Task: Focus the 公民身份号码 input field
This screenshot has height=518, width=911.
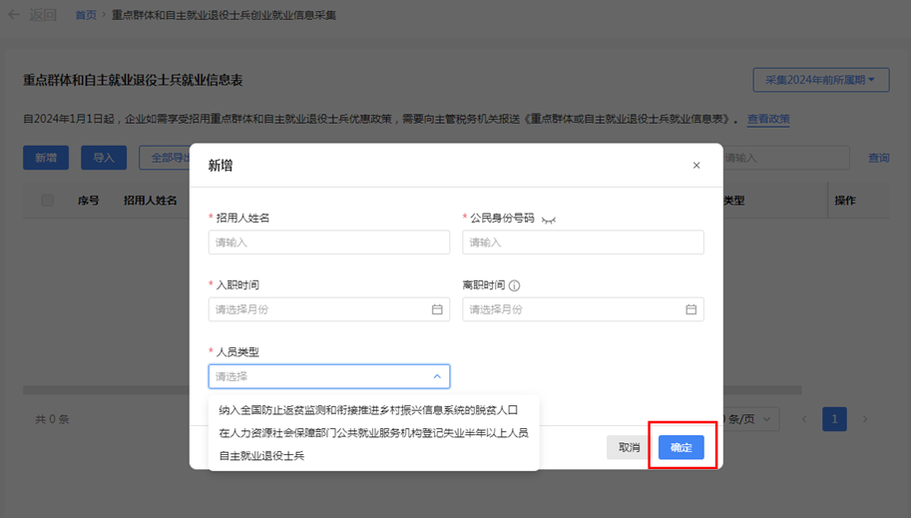Action: (x=583, y=243)
